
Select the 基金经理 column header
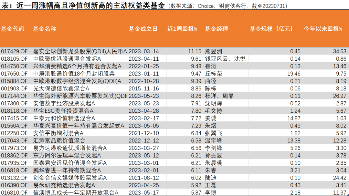point(216,29)
